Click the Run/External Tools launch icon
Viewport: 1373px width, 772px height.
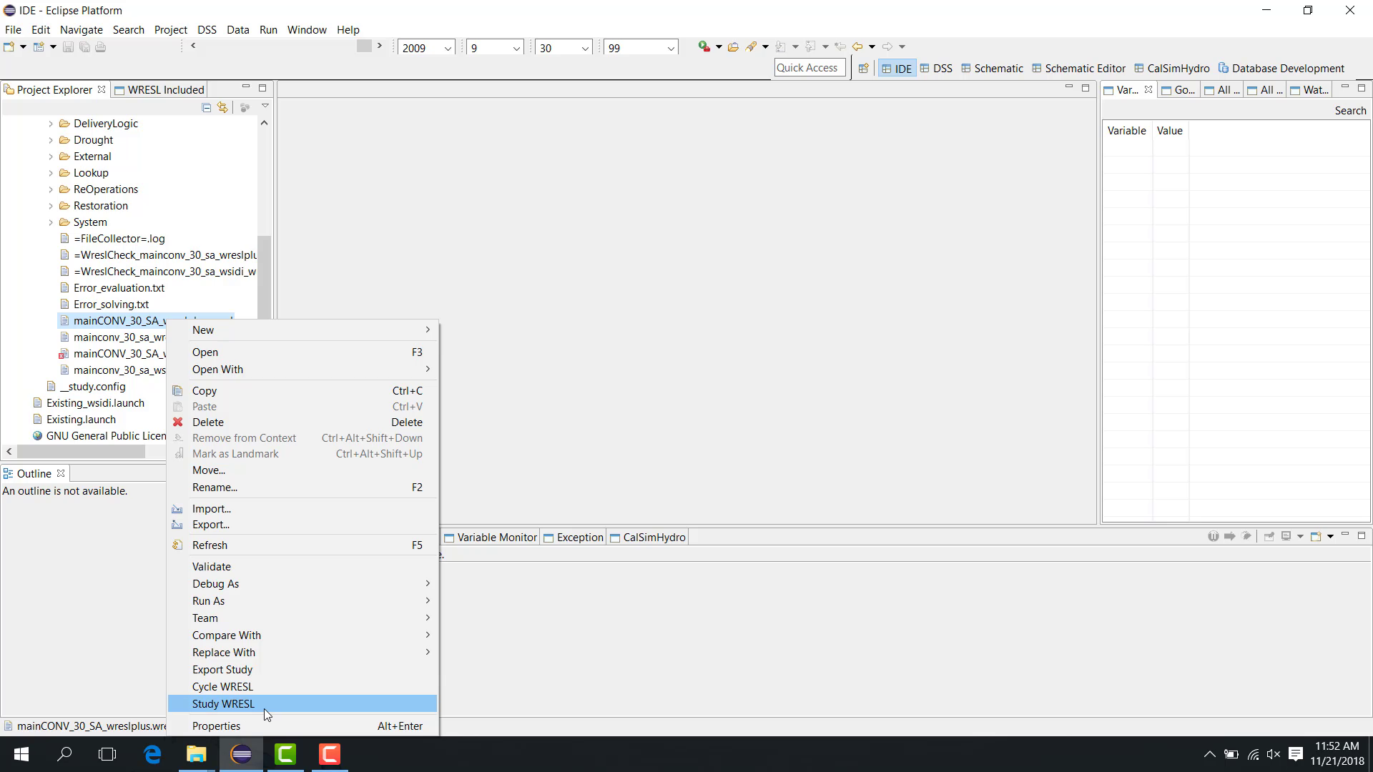point(704,46)
